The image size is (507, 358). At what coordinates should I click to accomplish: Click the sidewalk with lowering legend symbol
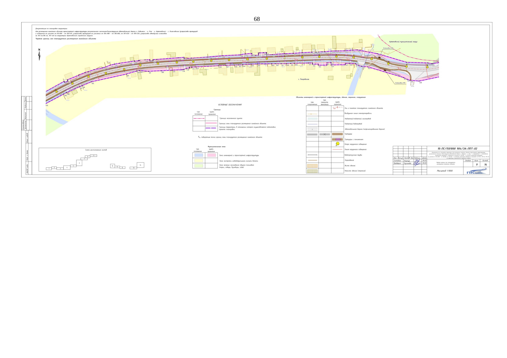coord(337,139)
